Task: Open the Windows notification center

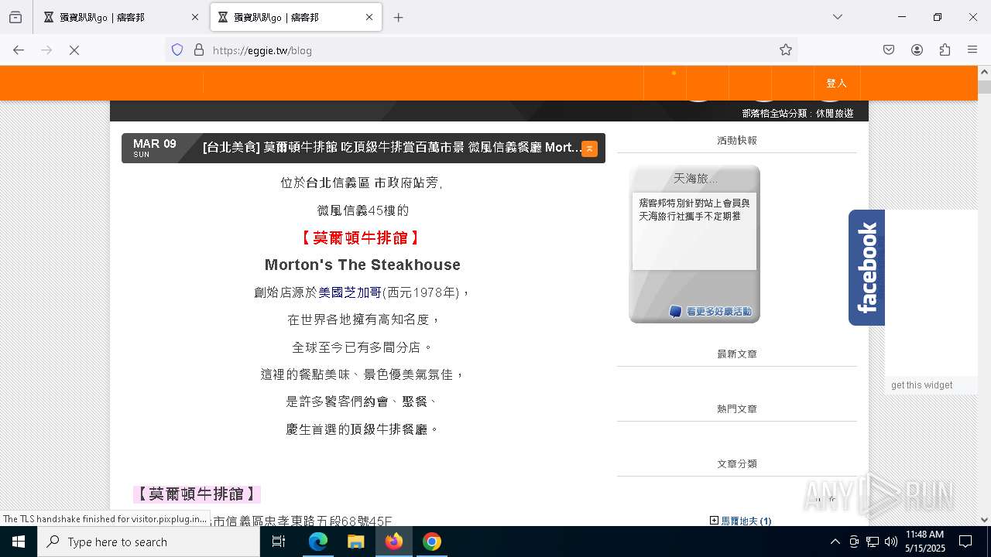Action: pyautogui.click(x=965, y=542)
